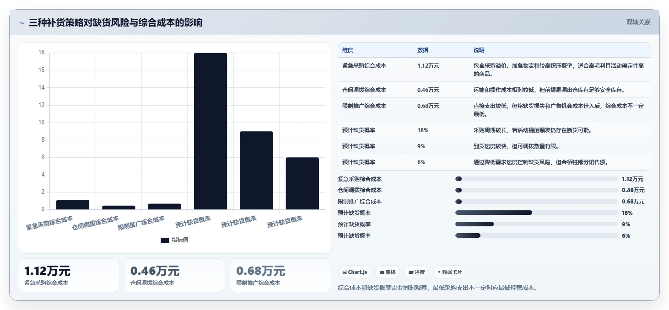669x310 pixels.
Task: Toggle the 指标值 legend swatch
Action: pos(165,241)
